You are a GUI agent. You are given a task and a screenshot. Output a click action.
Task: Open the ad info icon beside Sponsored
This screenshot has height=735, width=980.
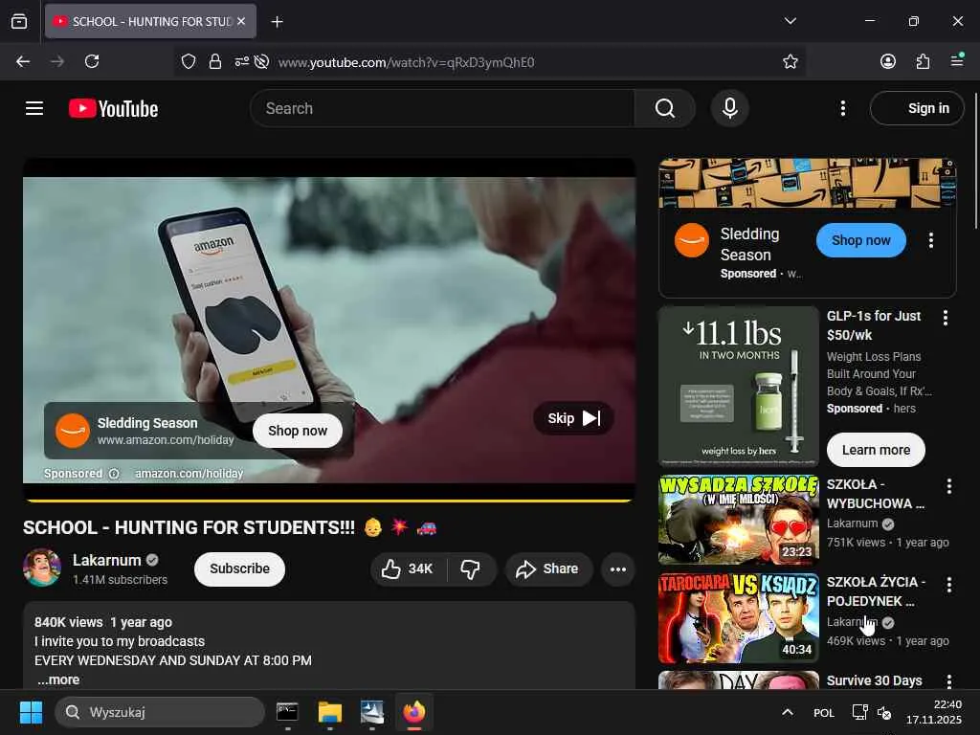click(x=114, y=474)
